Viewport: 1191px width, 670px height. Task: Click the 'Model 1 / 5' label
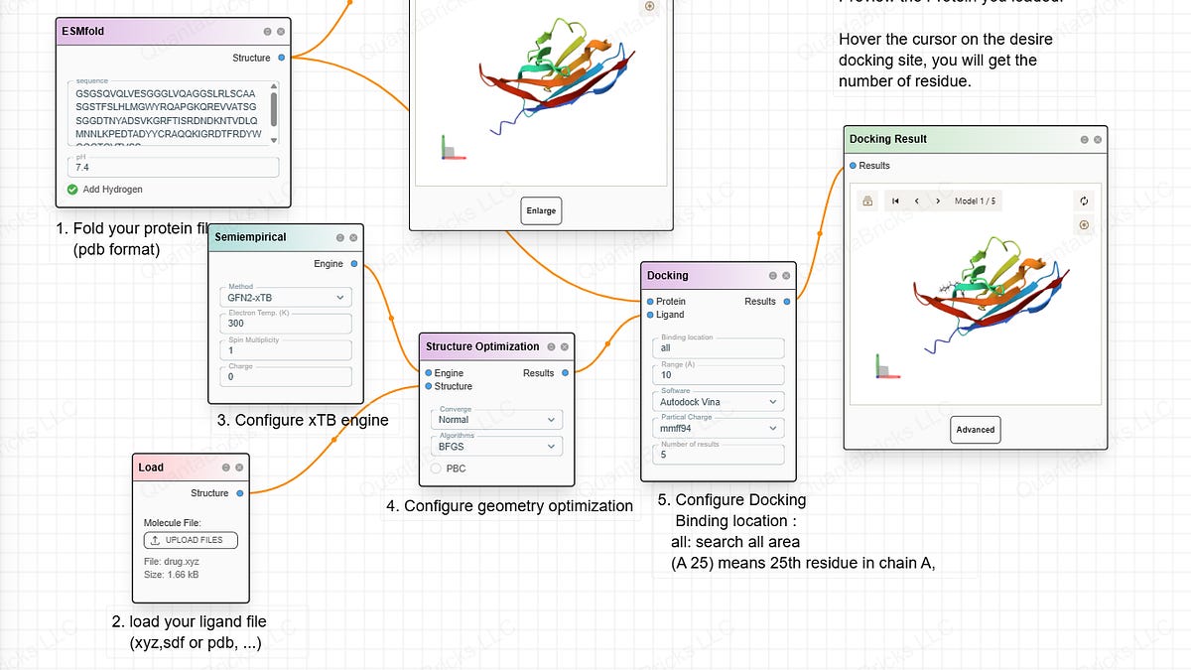pyautogui.click(x=975, y=201)
